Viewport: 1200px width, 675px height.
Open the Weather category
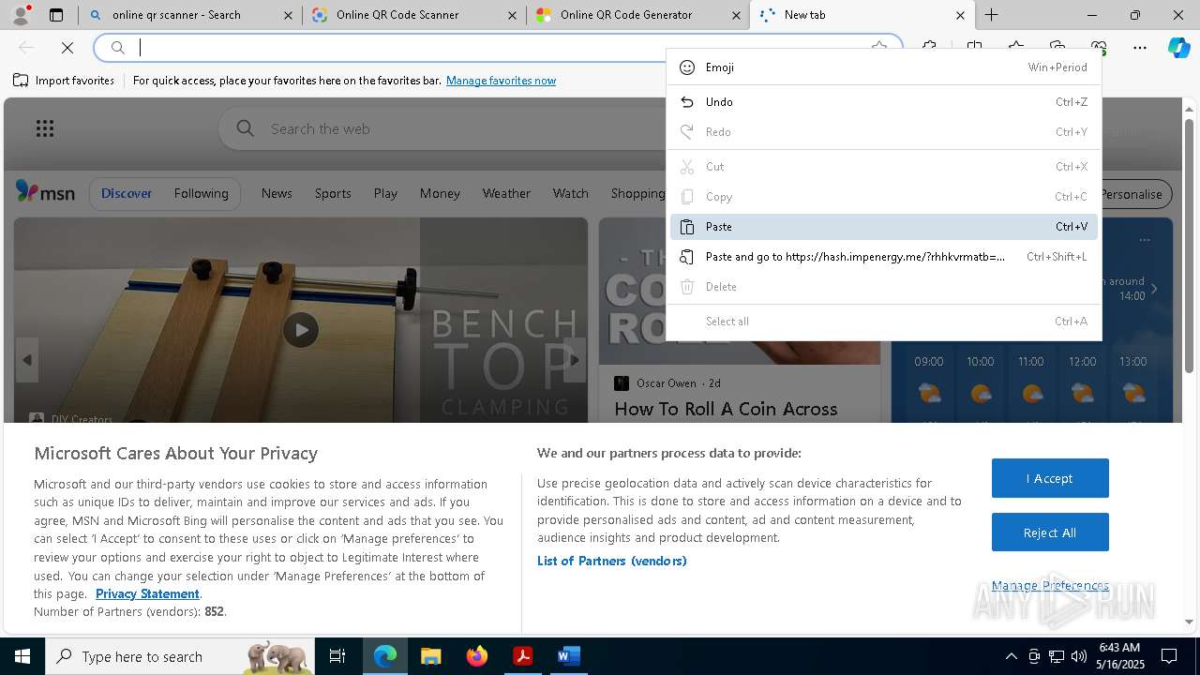pos(506,193)
